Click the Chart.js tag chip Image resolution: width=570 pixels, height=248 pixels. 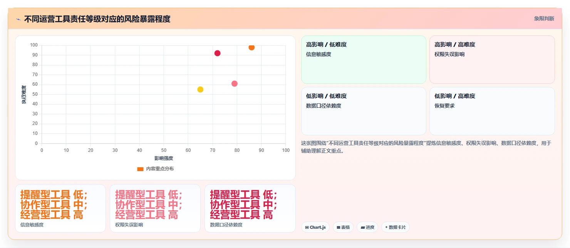point(315,227)
